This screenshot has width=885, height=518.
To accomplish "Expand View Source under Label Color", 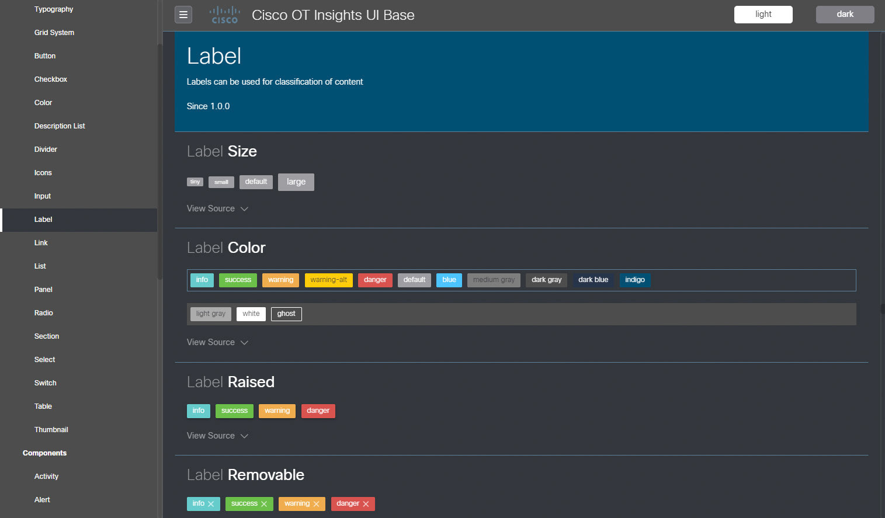I will [217, 342].
